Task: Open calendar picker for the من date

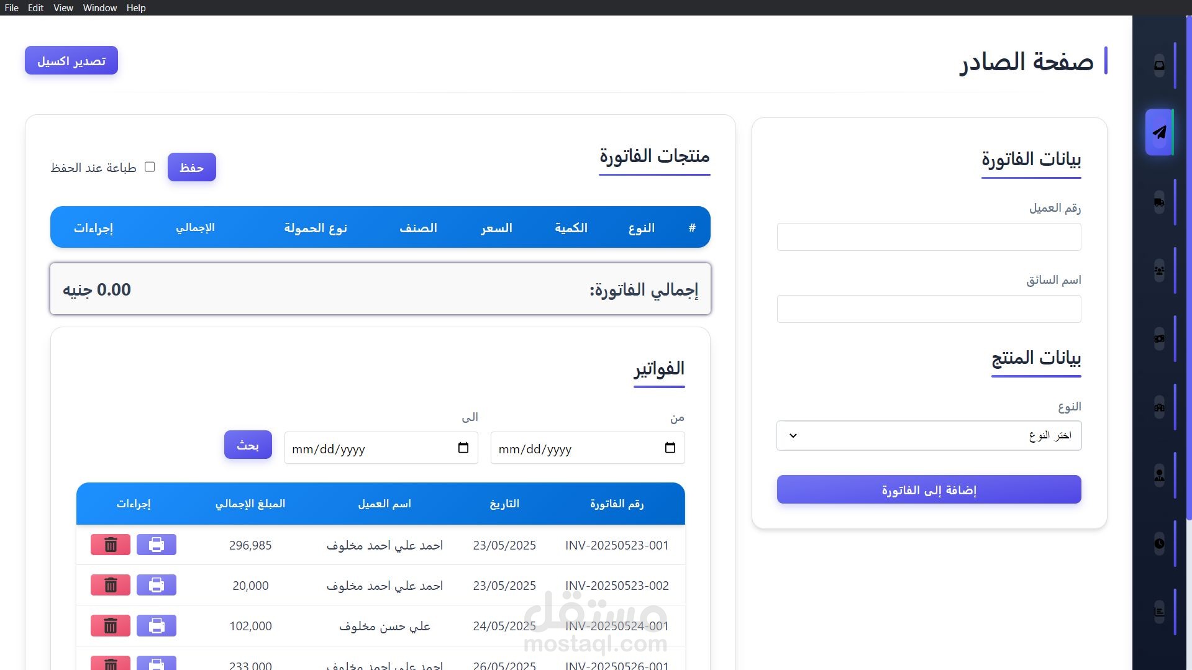Action: tap(670, 448)
